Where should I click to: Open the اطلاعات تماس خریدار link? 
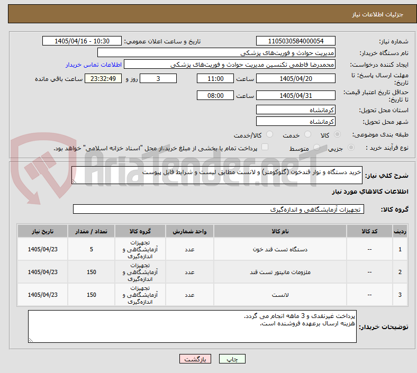coord(94,65)
